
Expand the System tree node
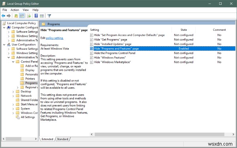pyautogui.click(x=13, y=109)
